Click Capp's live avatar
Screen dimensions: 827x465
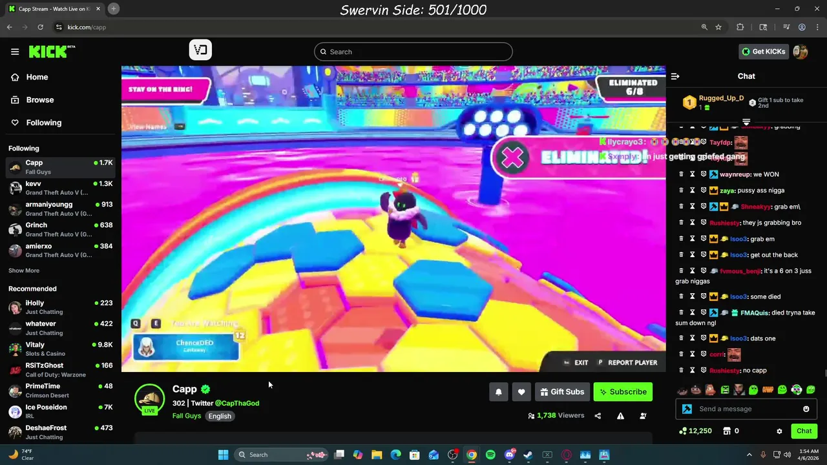pos(149,399)
